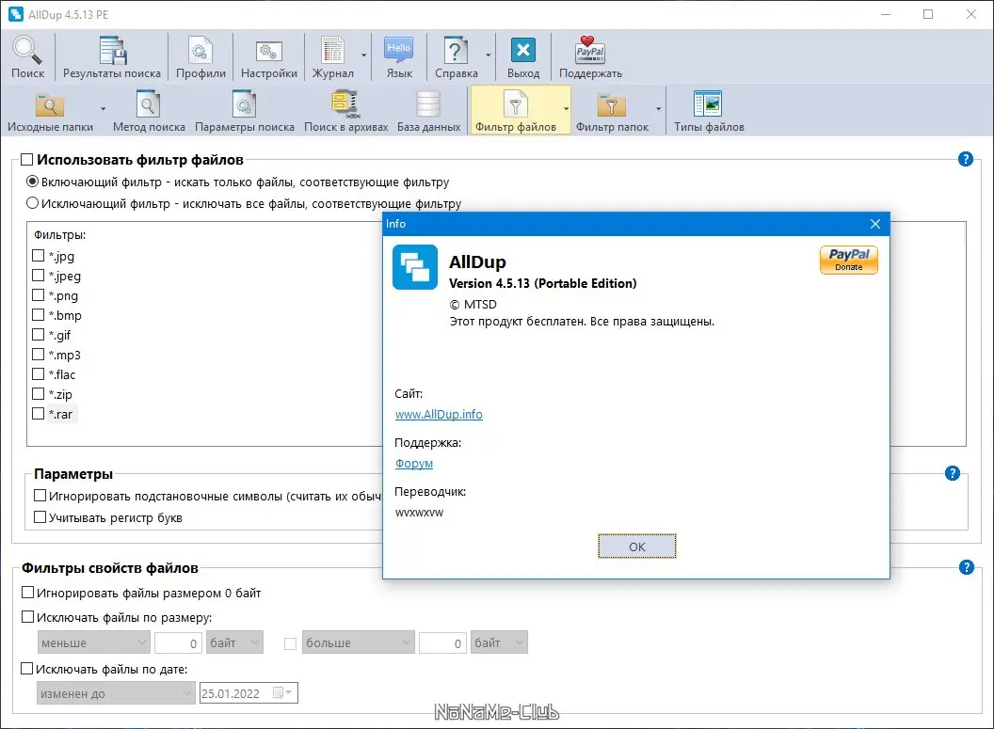Open the first байт unit dropdown

[x=234, y=642]
